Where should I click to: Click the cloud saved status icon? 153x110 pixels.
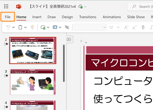point(81,6)
